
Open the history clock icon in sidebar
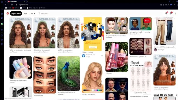pyautogui.click(x=2, y=36)
